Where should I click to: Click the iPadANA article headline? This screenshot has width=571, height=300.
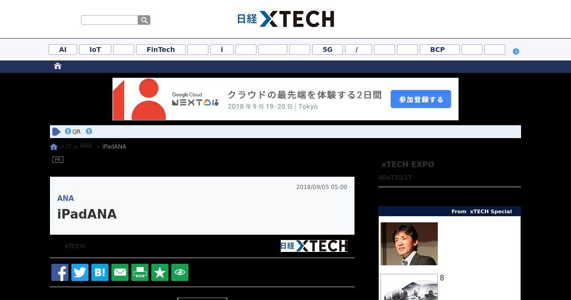point(87,214)
